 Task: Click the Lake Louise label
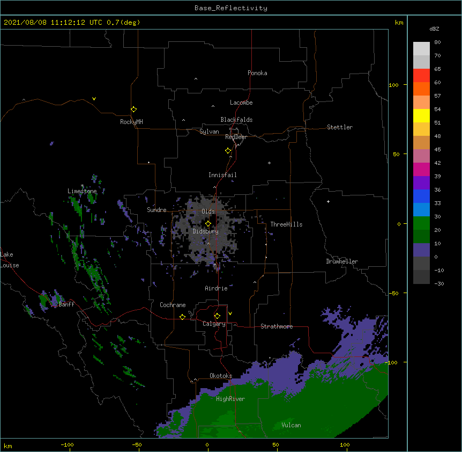[9, 260]
